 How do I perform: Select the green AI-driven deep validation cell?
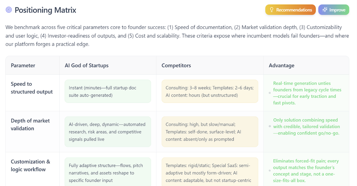[x=108, y=131]
